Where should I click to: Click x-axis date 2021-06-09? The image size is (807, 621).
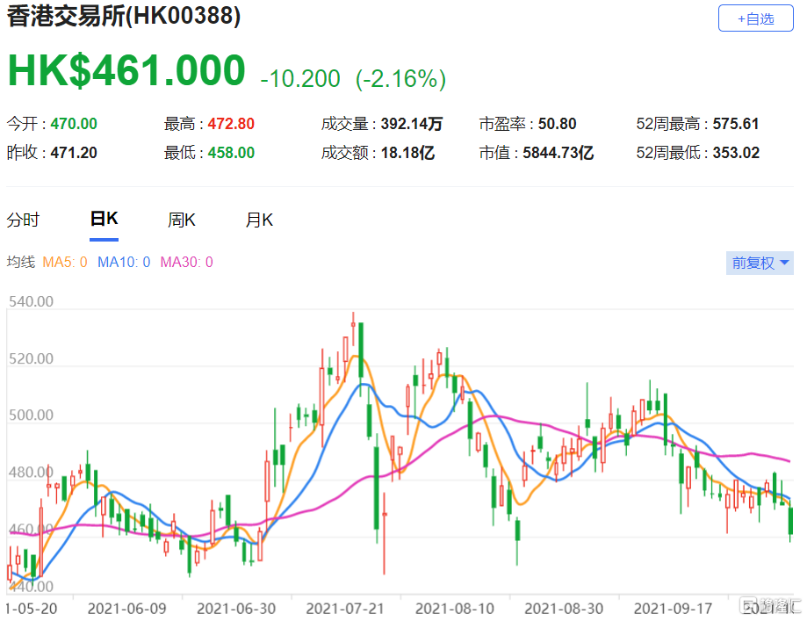[127, 609]
